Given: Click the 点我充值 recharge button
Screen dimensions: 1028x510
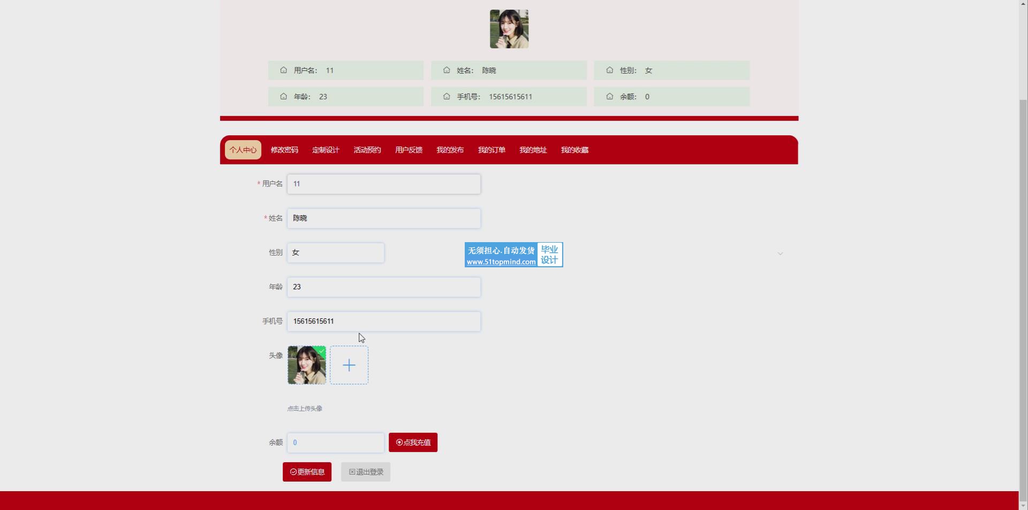Looking at the screenshot, I should pos(413,442).
